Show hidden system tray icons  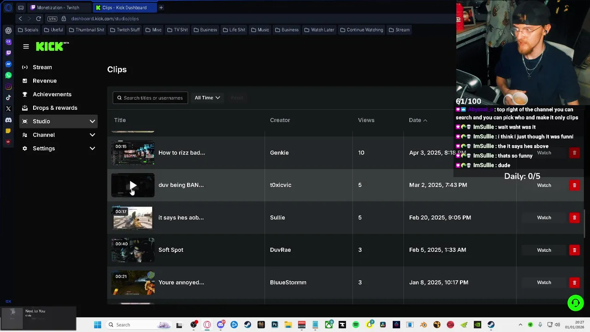tap(520, 325)
